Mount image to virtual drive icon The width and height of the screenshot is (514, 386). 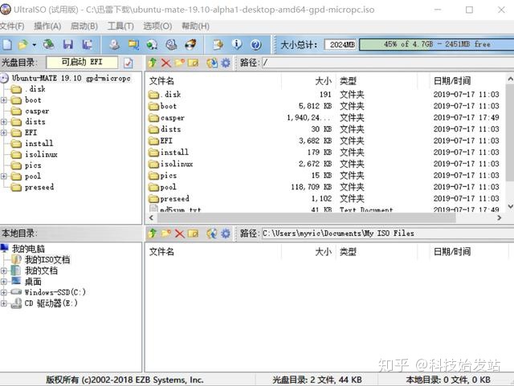pyautogui.click(x=171, y=45)
